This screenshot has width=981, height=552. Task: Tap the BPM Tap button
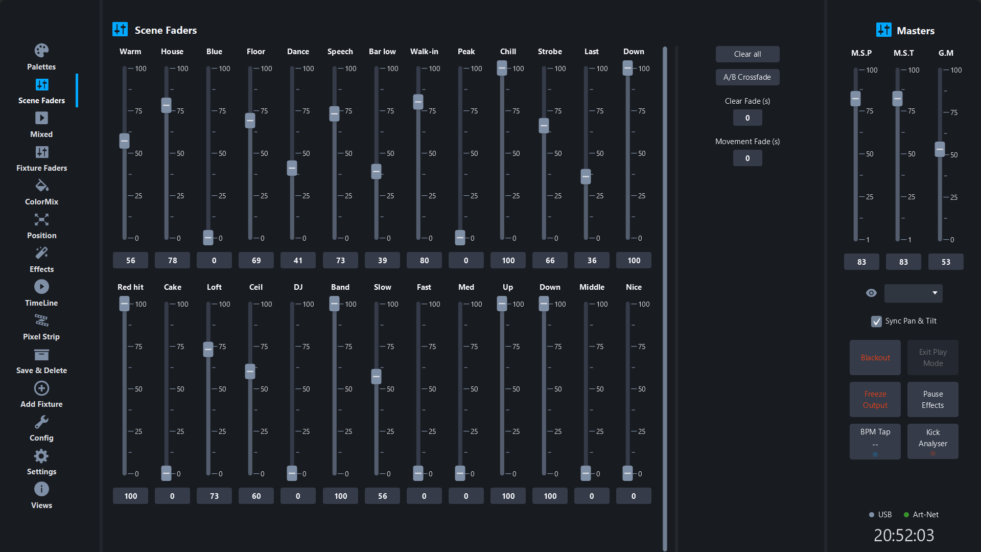click(875, 442)
